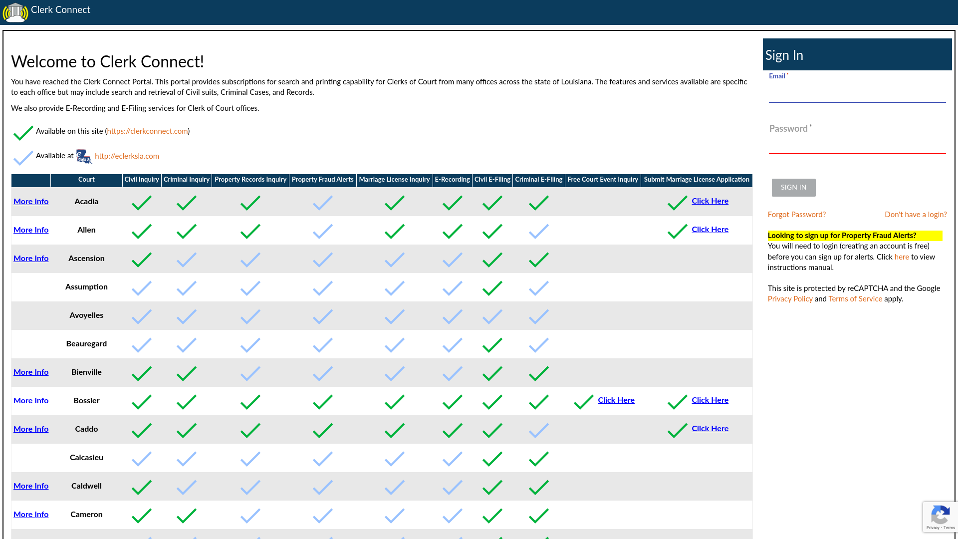Click Avoyelles' Civil Inquiry blue checkmark
Viewport: 958px width, 539px height.
[142, 316]
